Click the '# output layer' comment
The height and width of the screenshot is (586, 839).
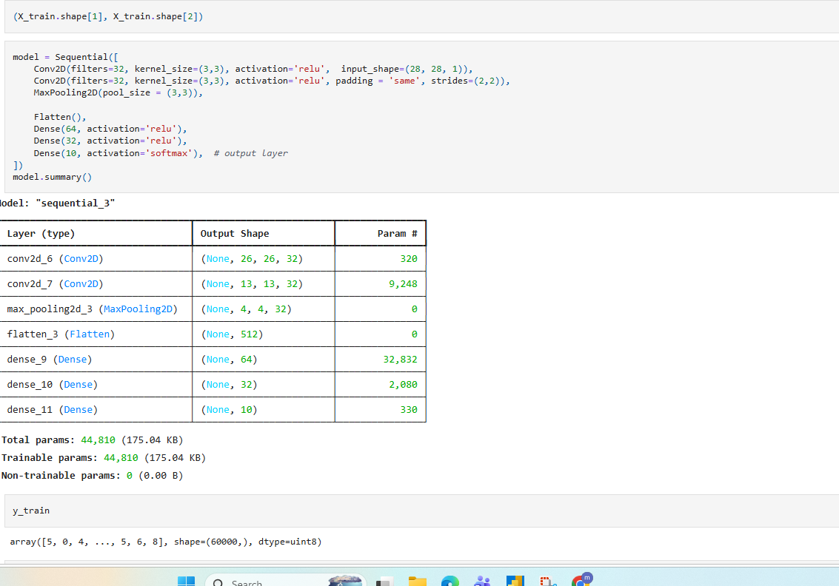tap(250, 153)
